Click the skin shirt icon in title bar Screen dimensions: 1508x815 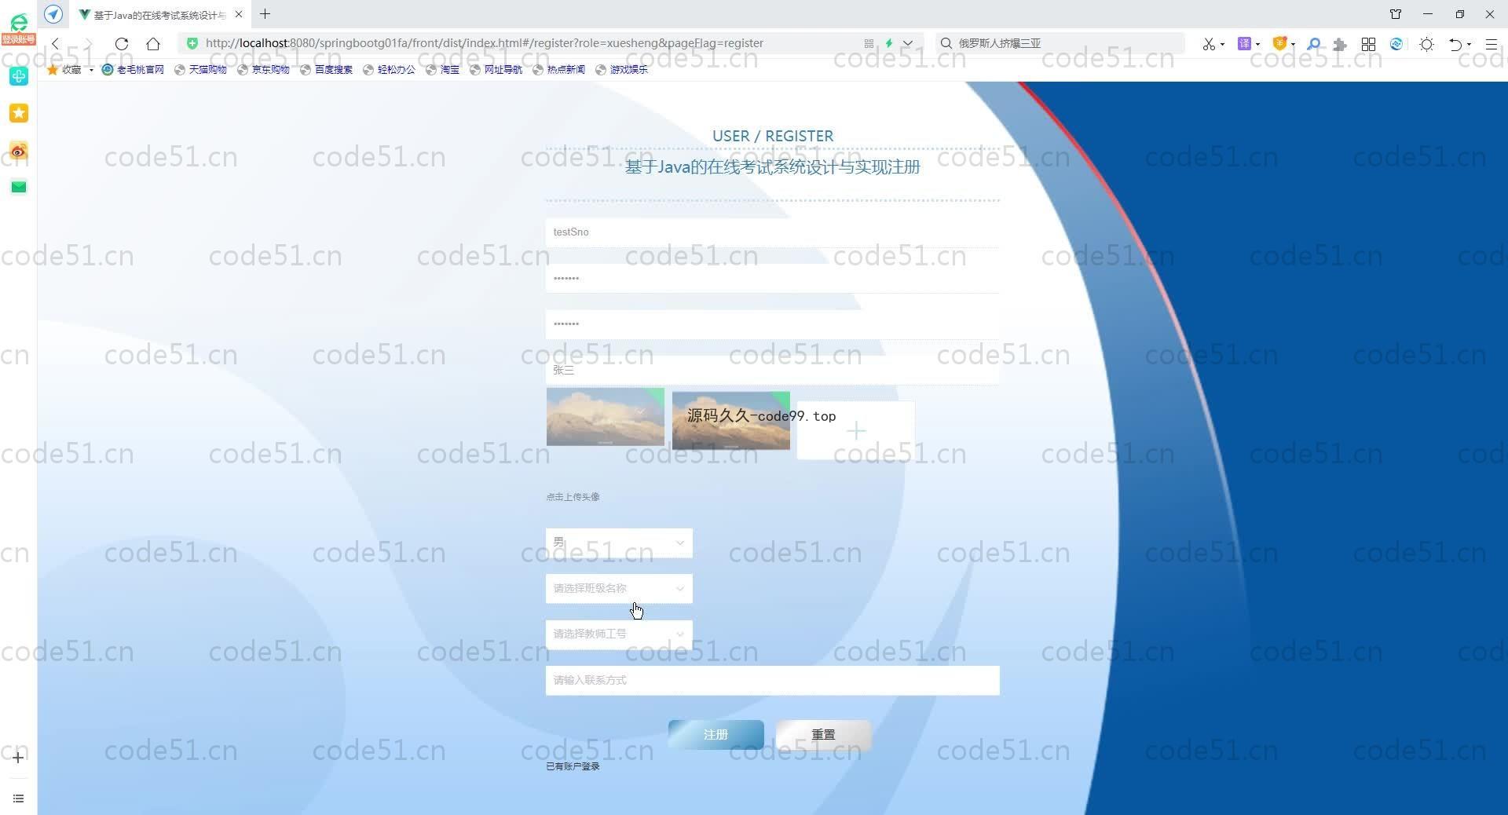tap(1396, 14)
